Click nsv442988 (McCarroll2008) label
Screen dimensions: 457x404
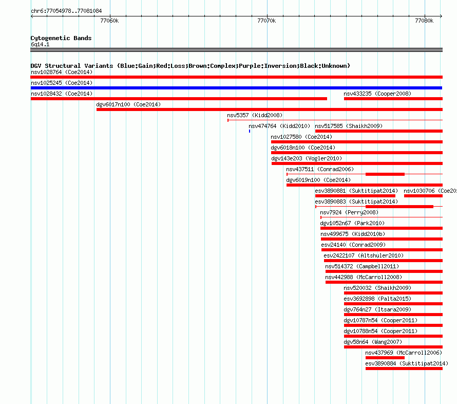(x=364, y=277)
